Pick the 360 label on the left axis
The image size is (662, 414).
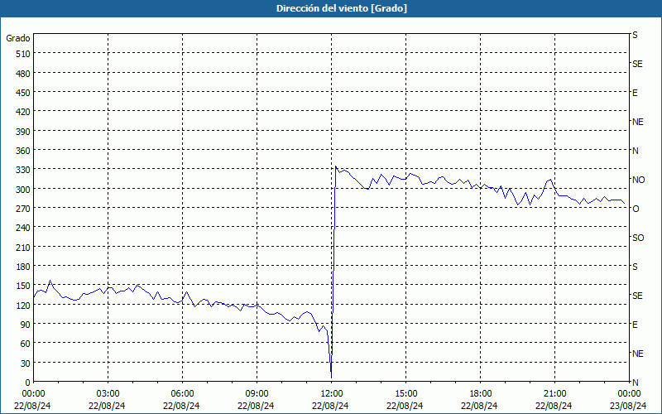tap(23, 151)
